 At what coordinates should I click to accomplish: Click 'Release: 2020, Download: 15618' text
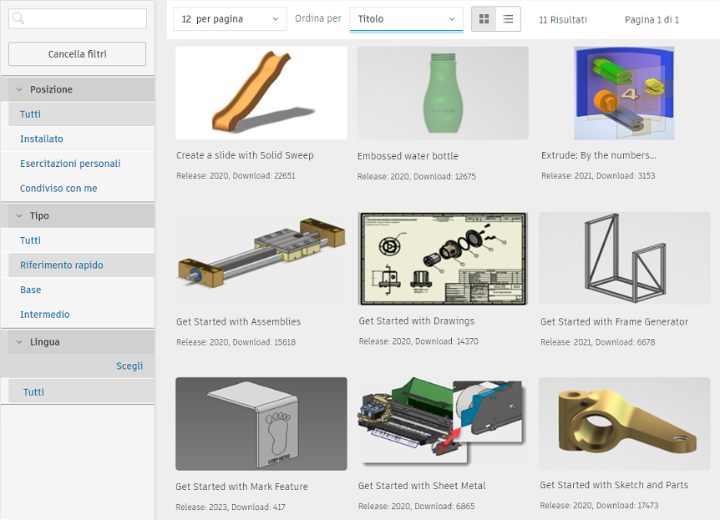tap(236, 342)
